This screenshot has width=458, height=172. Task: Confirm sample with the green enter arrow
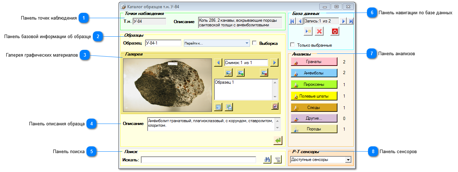[278, 141]
